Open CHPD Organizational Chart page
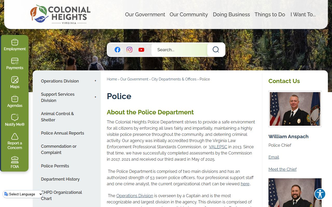Viewport: 332px width, 207px height. (x=61, y=195)
